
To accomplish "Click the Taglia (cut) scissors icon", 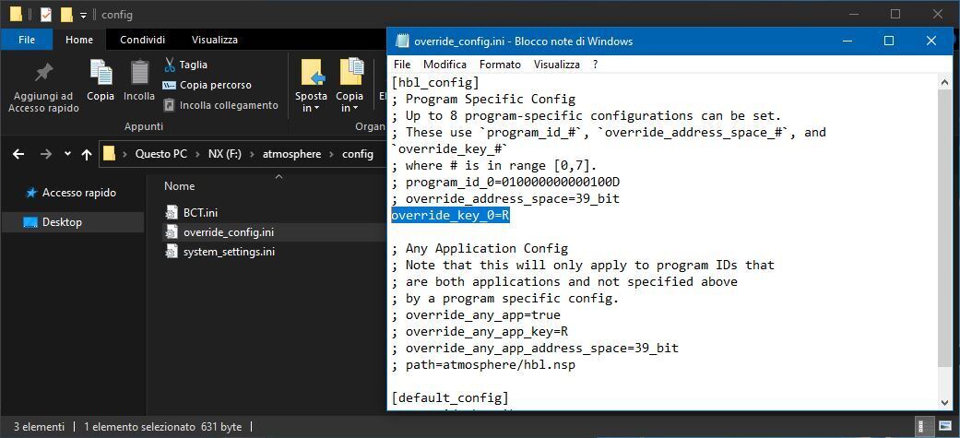I will 170,65.
